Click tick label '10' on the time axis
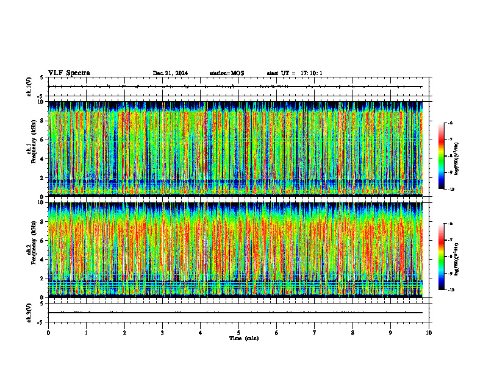Screen dimensions: 483x373 coord(429,333)
